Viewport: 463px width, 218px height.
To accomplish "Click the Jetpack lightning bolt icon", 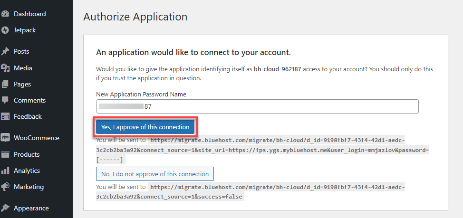I will click(x=5, y=30).
